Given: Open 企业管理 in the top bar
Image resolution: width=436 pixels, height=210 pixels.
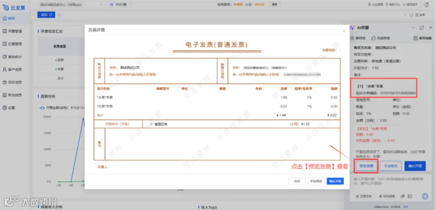Looking at the screenshot, I should pyautogui.click(x=375, y=4).
